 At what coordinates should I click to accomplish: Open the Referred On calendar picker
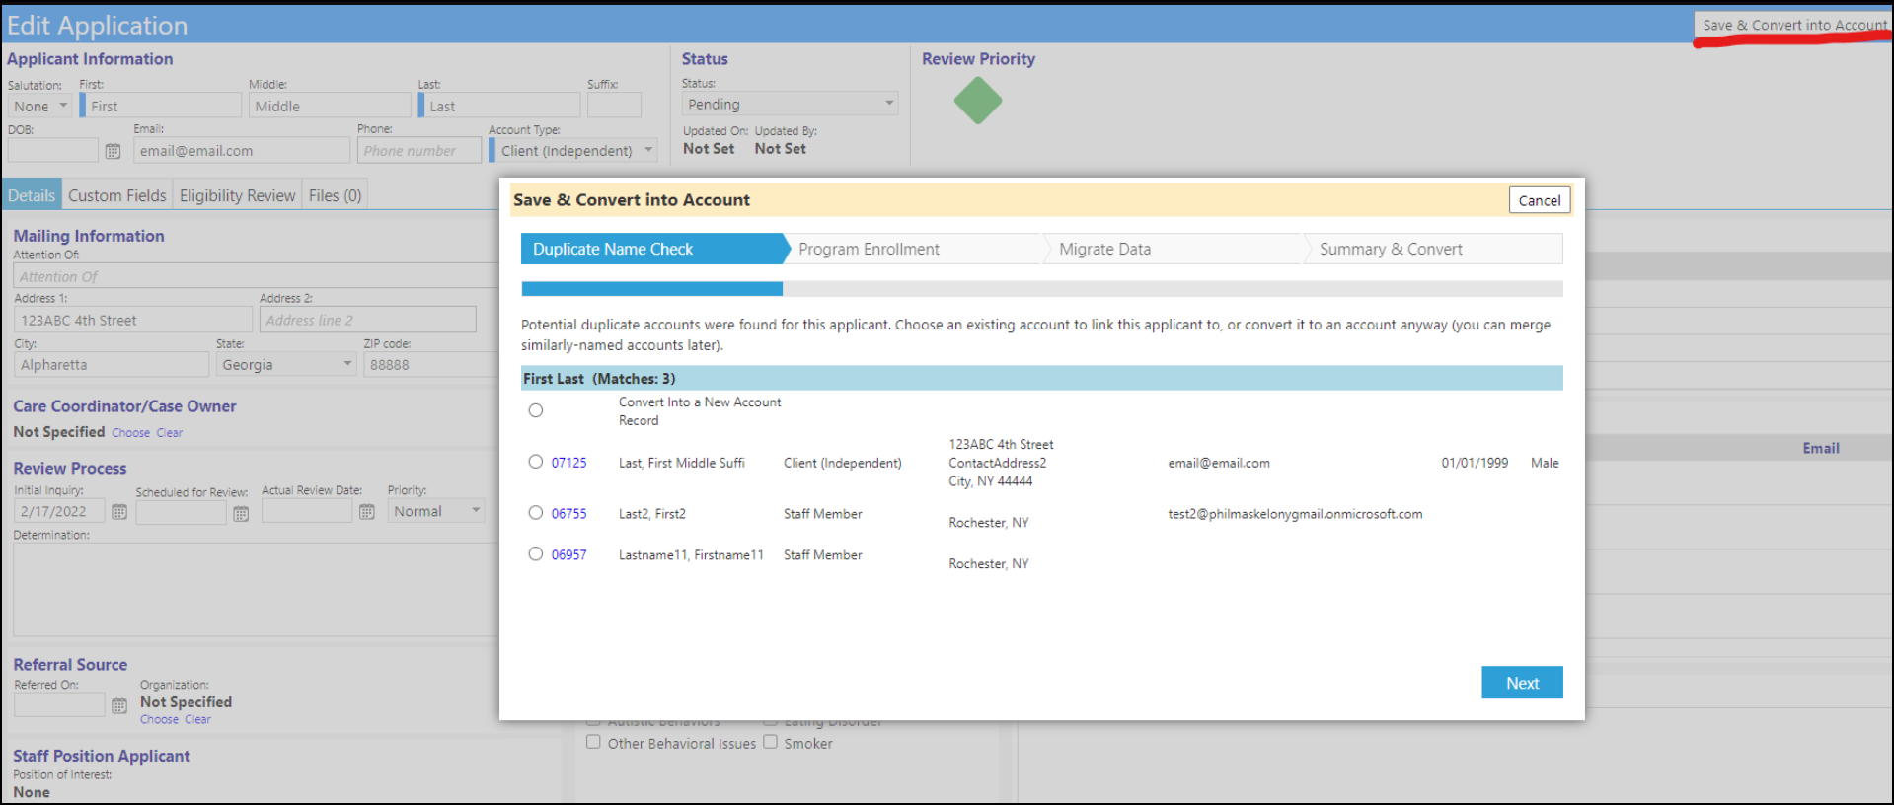tap(119, 705)
